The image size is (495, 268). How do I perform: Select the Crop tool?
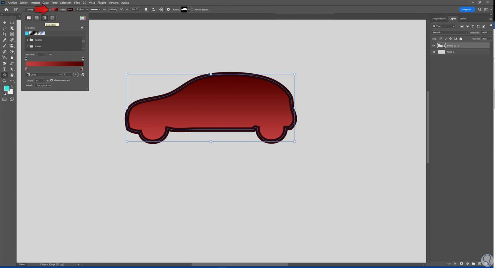click(x=4, y=34)
